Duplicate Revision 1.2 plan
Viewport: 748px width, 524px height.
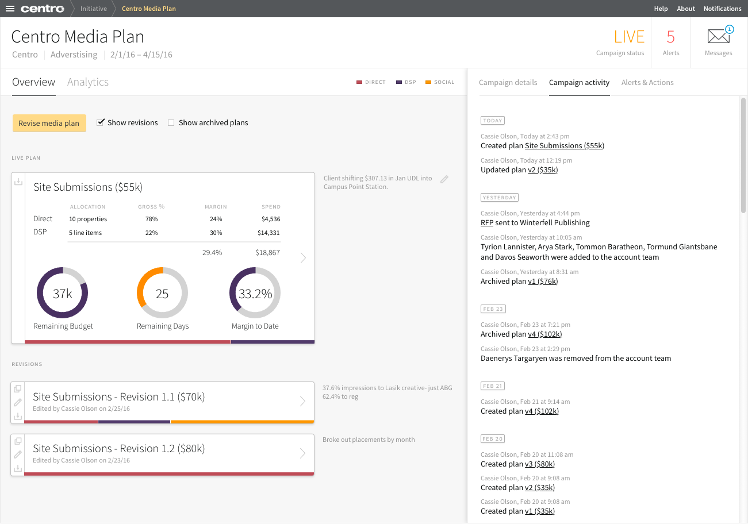(x=17, y=440)
